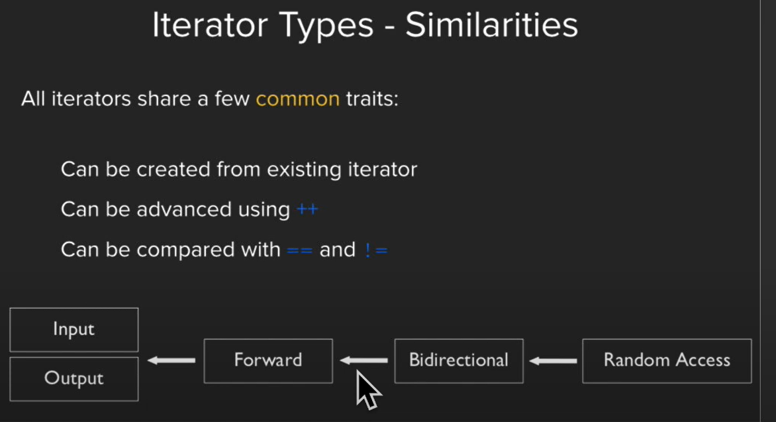This screenshot has height=422, width=776.
Task: Click the blue ++ operator symbol
Action: click(x=307, y=210)
